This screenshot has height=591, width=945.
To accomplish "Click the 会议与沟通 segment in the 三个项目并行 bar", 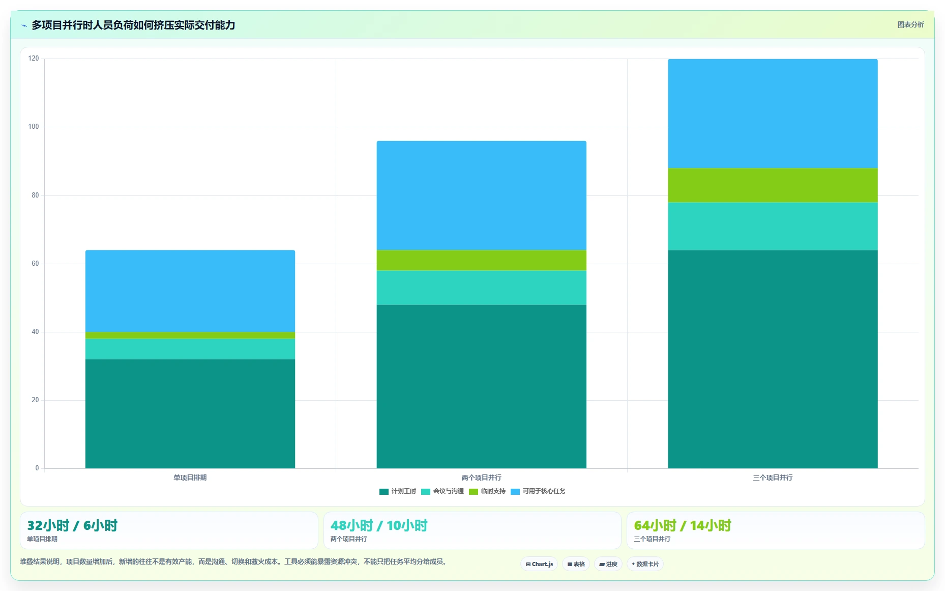I will tap(773, 226).
